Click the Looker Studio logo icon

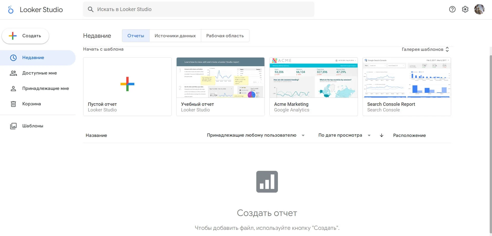point(11,10)
